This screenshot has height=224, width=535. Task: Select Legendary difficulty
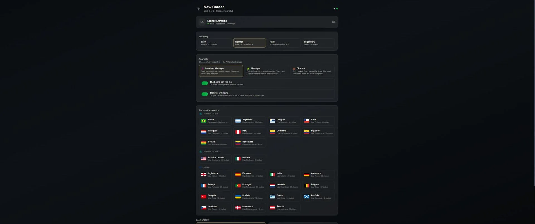(318, 43)
